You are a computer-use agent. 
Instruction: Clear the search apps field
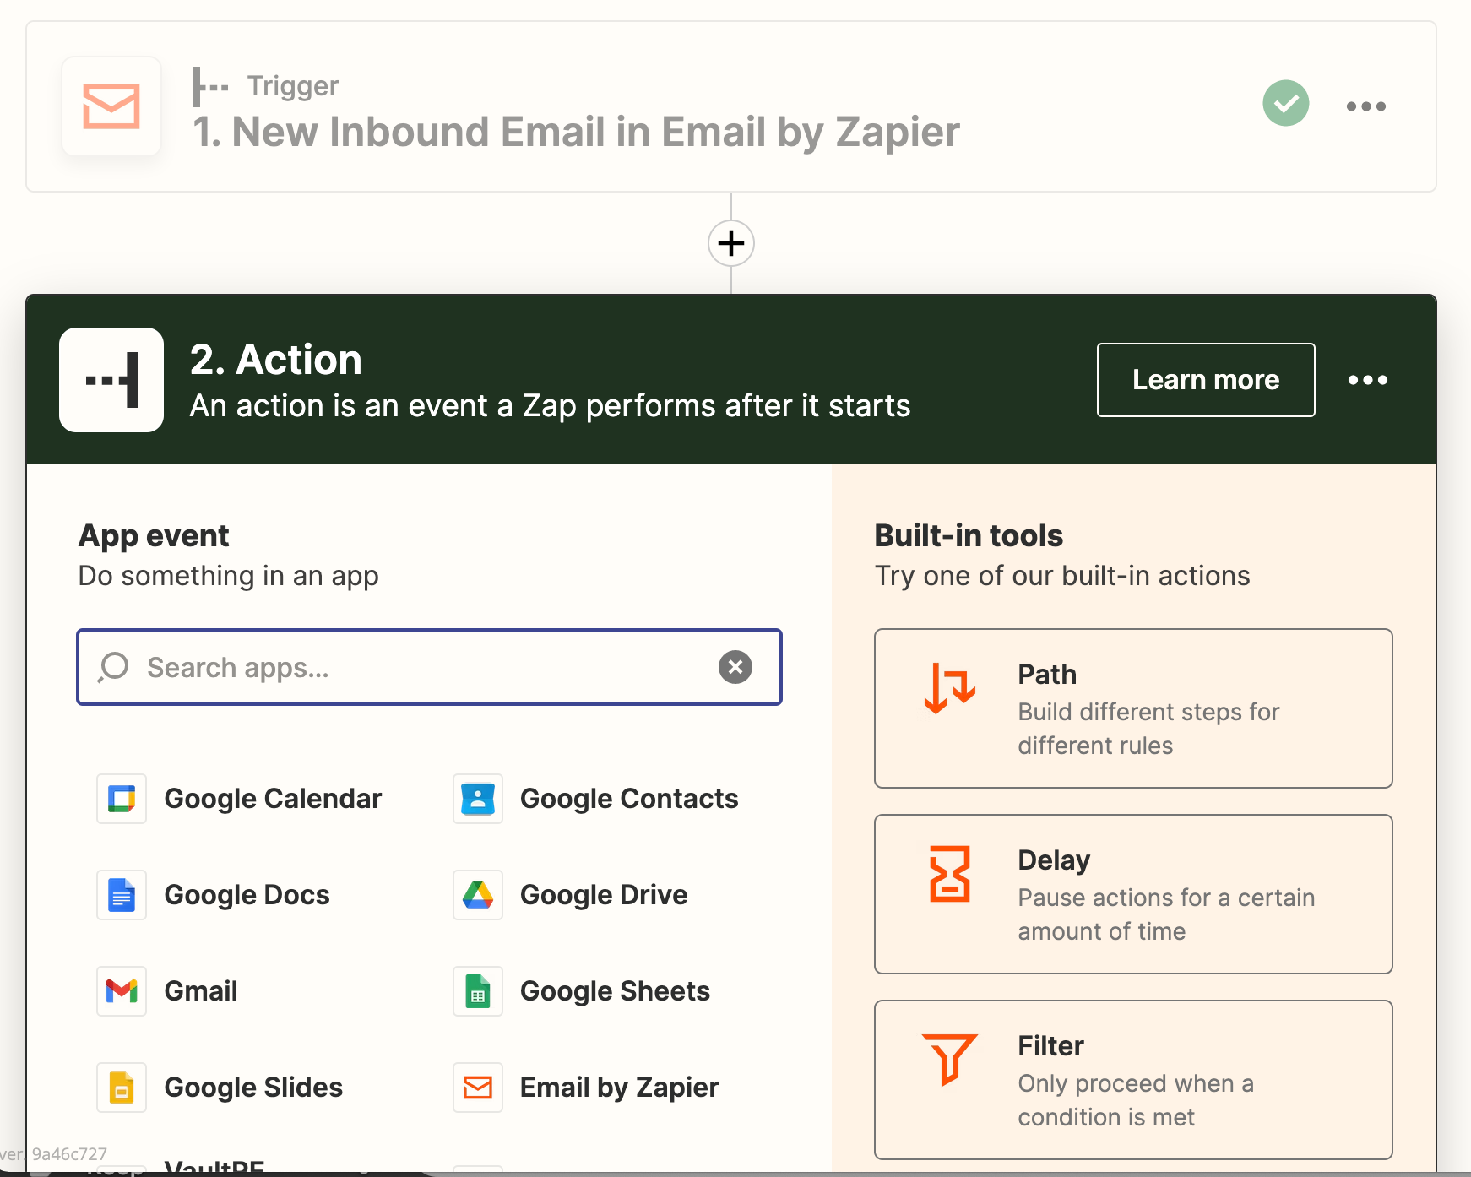(x=735, y=667)
